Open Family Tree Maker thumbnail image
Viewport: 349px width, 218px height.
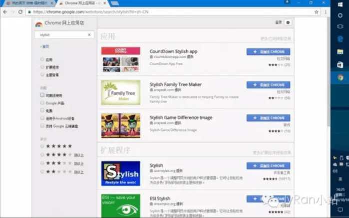click(x=121, y=93)
